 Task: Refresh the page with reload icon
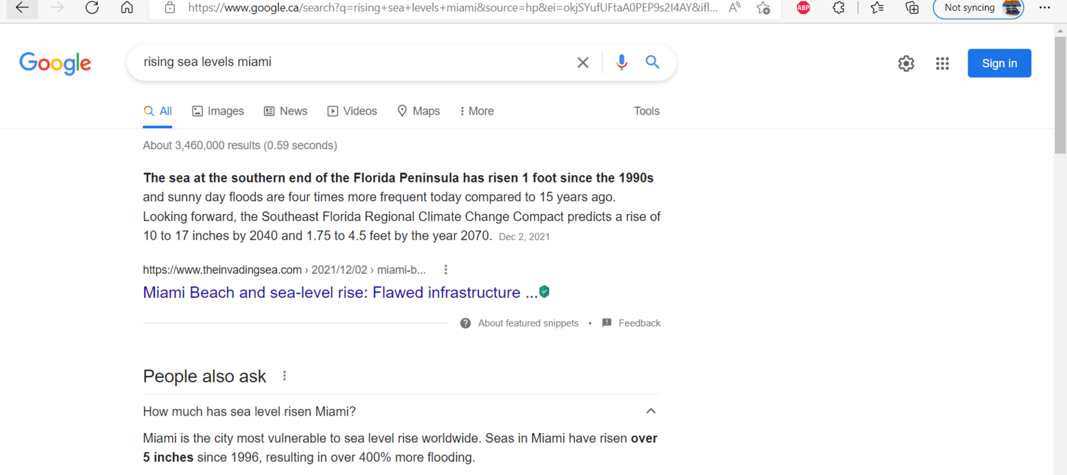click(x=92, y=8)
